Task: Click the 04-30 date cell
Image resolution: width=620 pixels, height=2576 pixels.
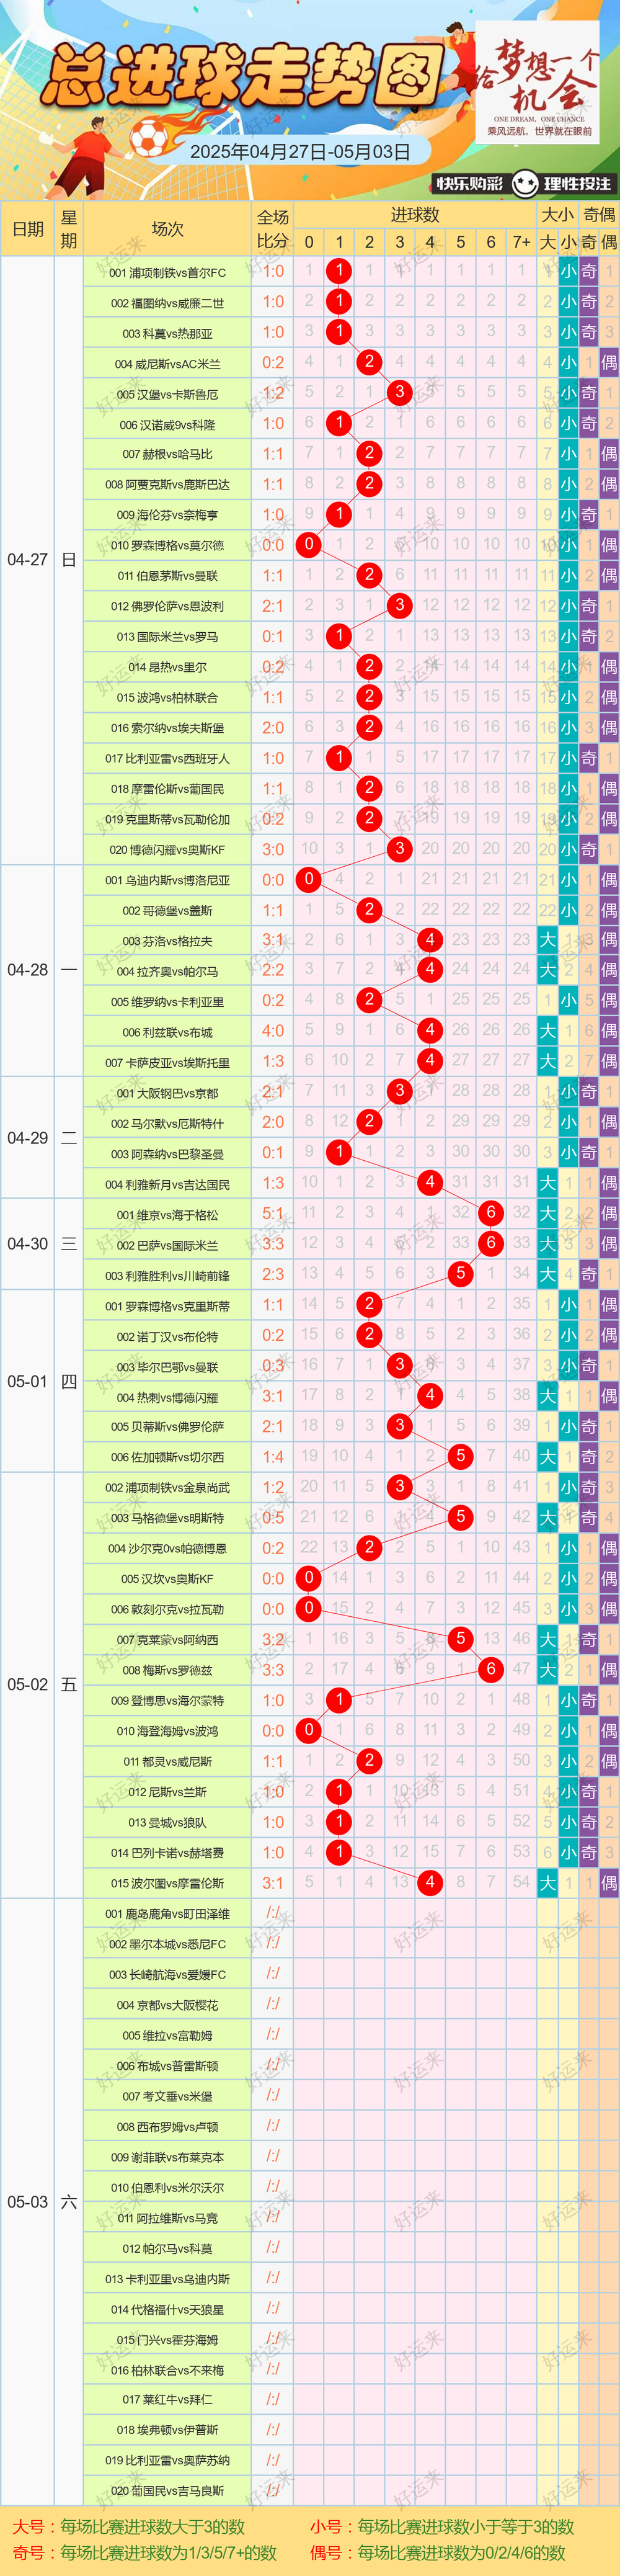Action: point(27,1244)
